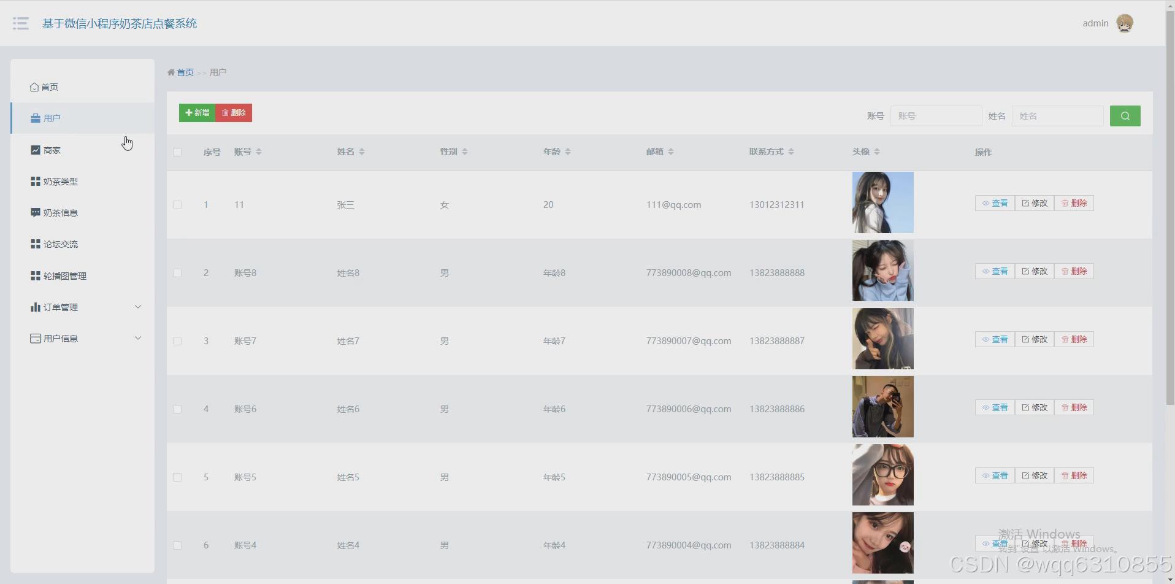1175x584 pixels.
Task: Click the system title 基于微信小程序奶茶店点餐系统
Action: (120, 23)
